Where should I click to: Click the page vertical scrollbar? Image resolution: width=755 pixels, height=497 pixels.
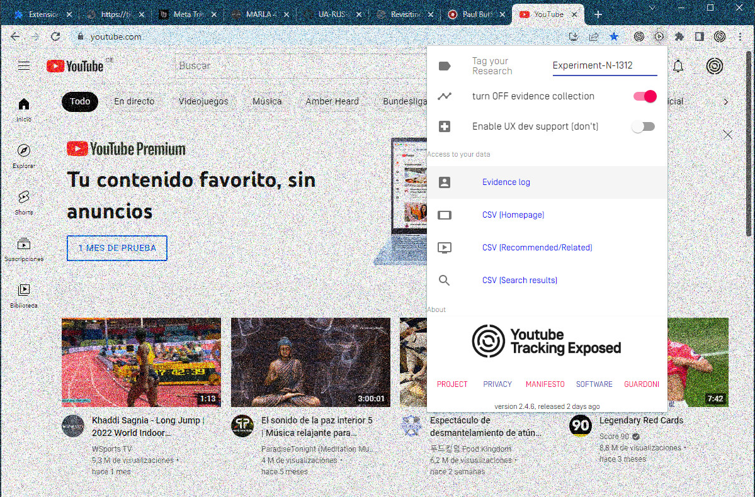pyautogui.click(x=749, y=144)
